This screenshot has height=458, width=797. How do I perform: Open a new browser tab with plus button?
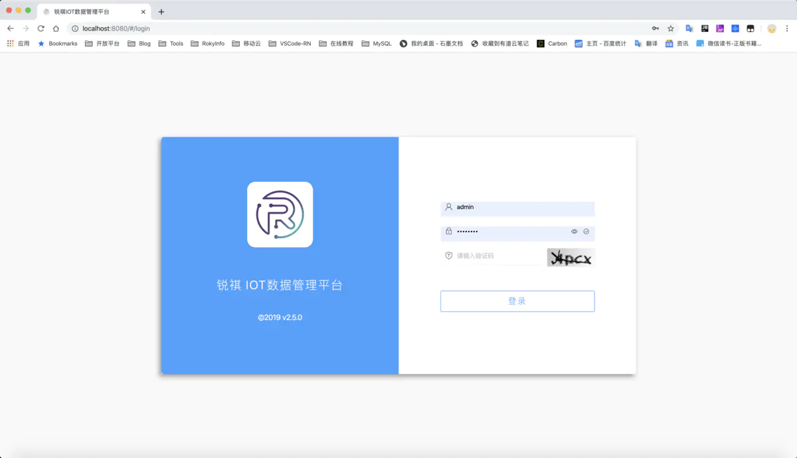(161, 12)
